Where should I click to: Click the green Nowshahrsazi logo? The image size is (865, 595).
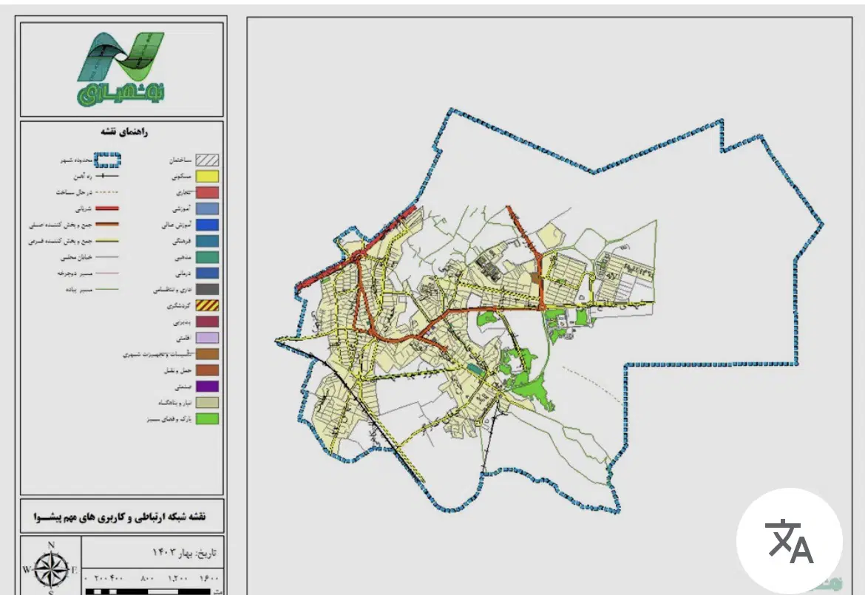coord(121,68)
